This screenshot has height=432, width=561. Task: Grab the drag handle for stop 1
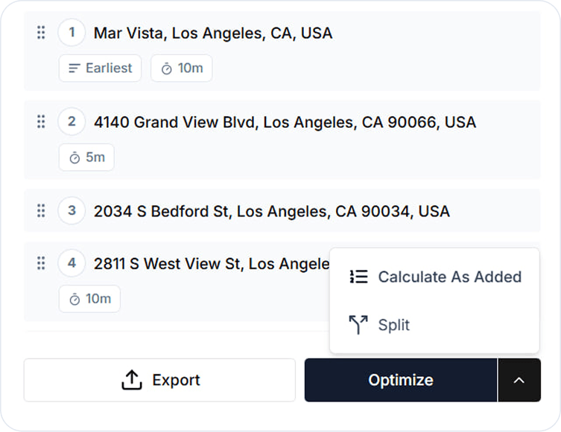coord(41,33)
